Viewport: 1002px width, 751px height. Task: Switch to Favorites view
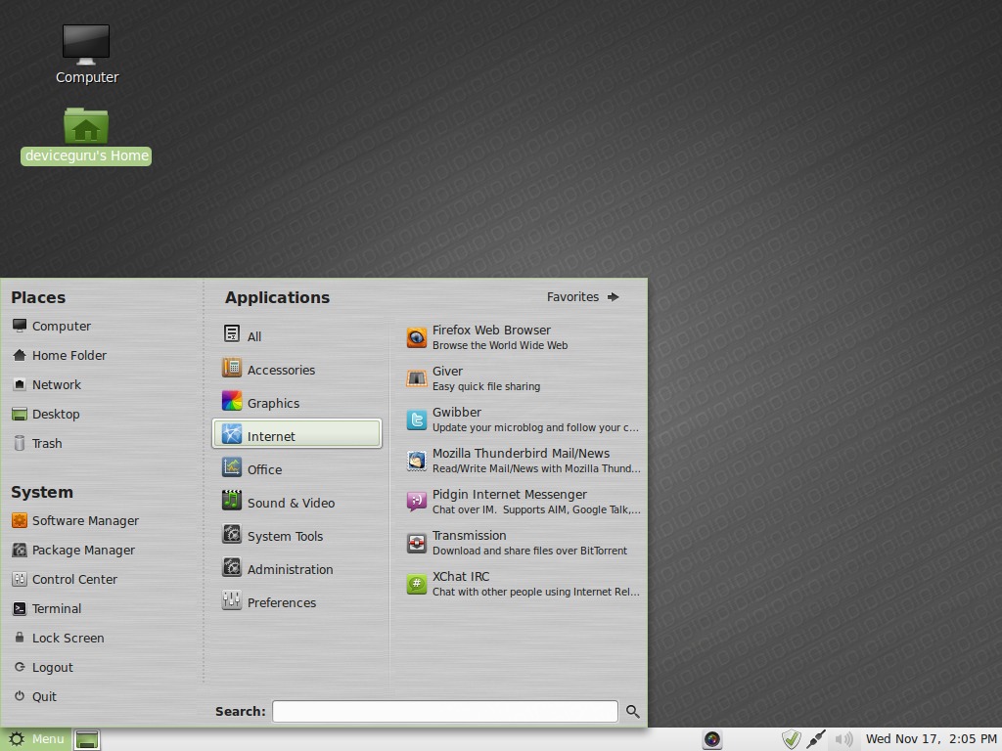pos(583,297)
